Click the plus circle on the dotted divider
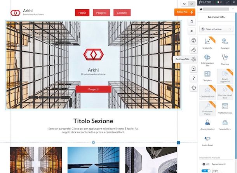 (x=93, y=142)
